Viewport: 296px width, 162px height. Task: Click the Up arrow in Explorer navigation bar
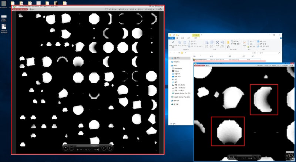[x=179, y=53]
